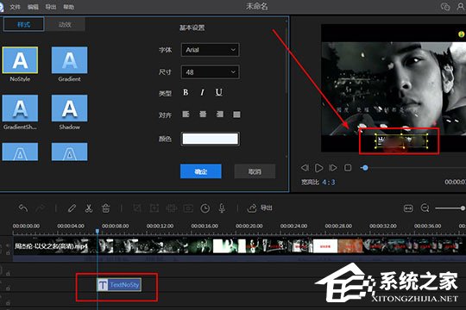Click the style panel vertical scrollbar
The width and height of the screenshot is (466, 310).
click(287, 61)
